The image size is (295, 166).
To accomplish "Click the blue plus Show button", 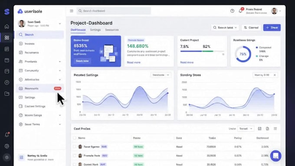I will [272, 28].
